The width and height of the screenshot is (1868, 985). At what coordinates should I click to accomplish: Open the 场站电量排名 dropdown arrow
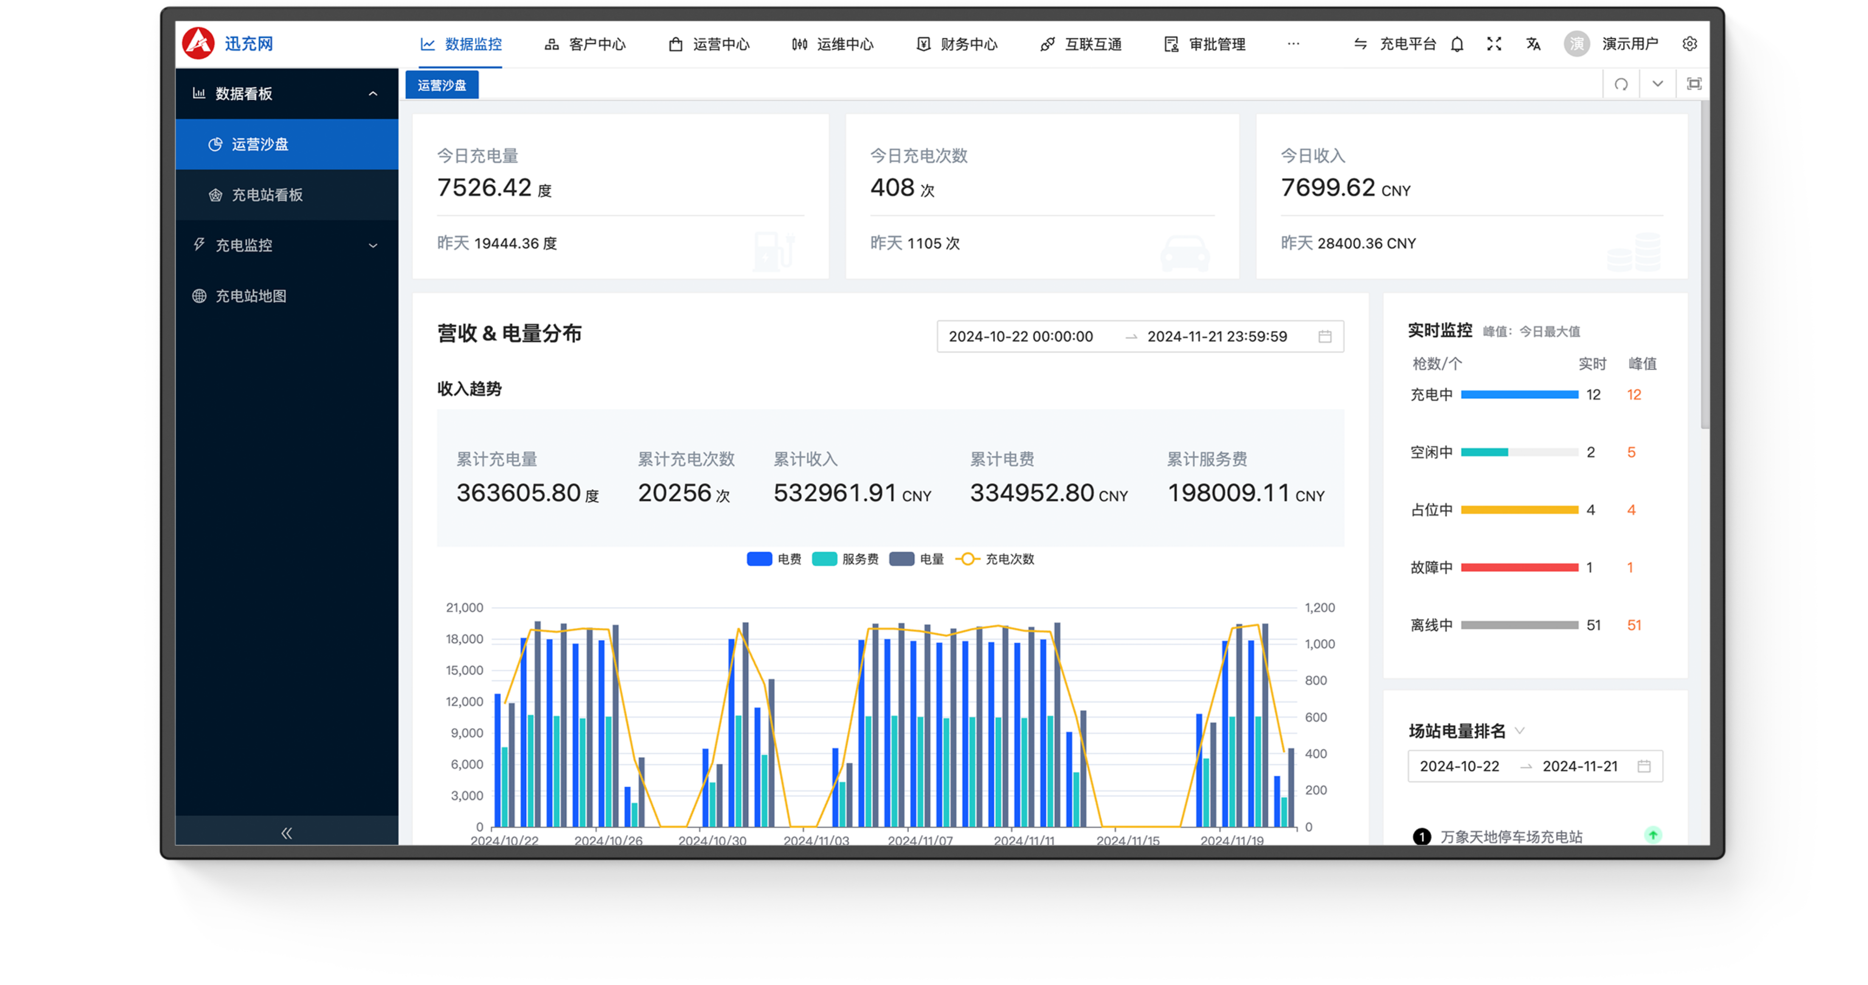[1520, 730]
